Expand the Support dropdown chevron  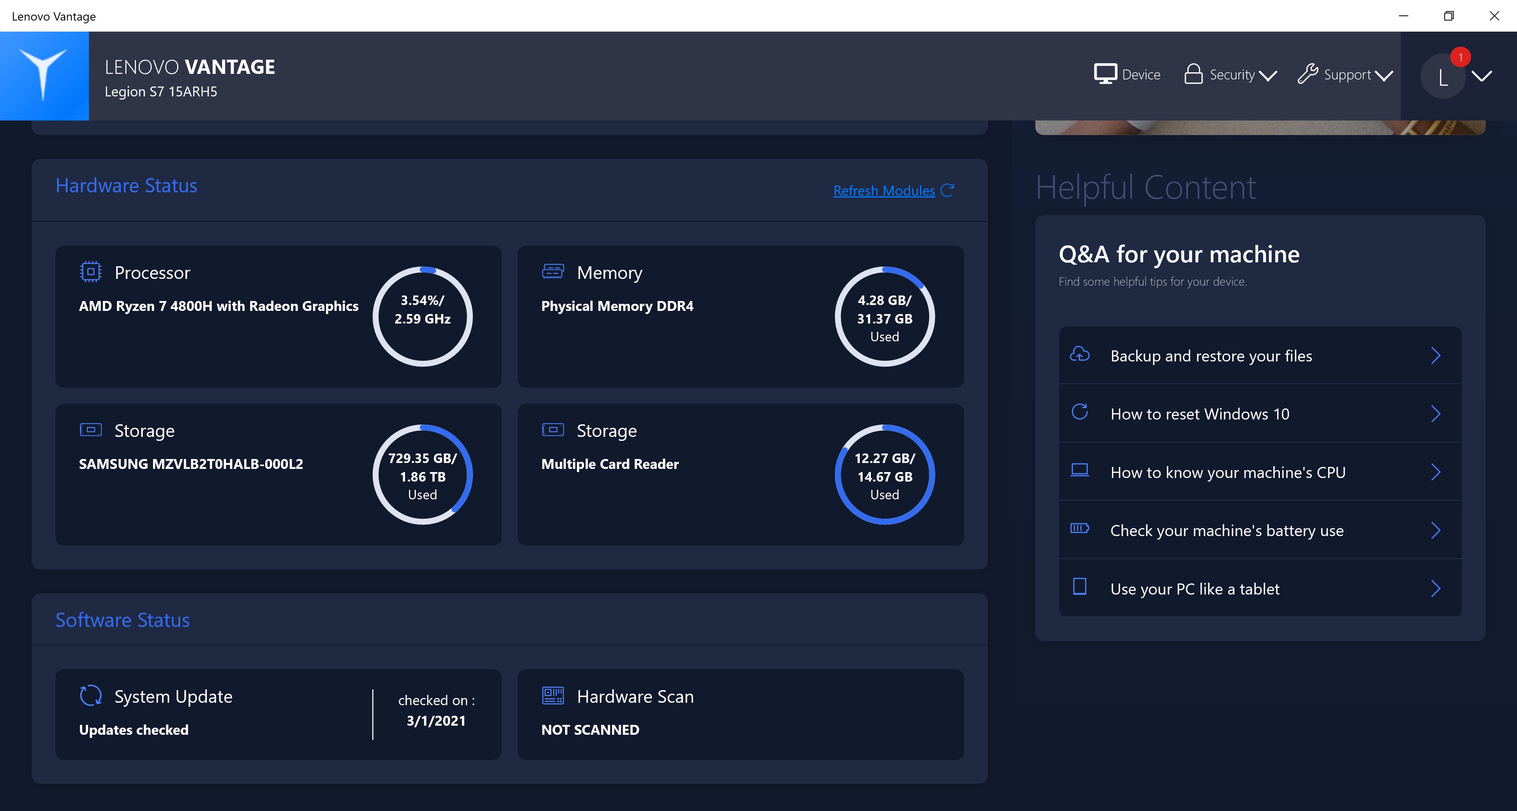(1383, 76)
